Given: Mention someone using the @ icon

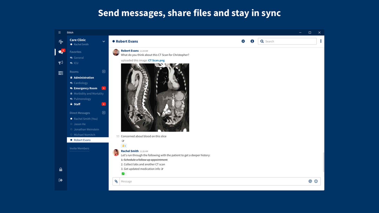Looking at the screenshot, I should pyautogui.click(x=310, y=181).
